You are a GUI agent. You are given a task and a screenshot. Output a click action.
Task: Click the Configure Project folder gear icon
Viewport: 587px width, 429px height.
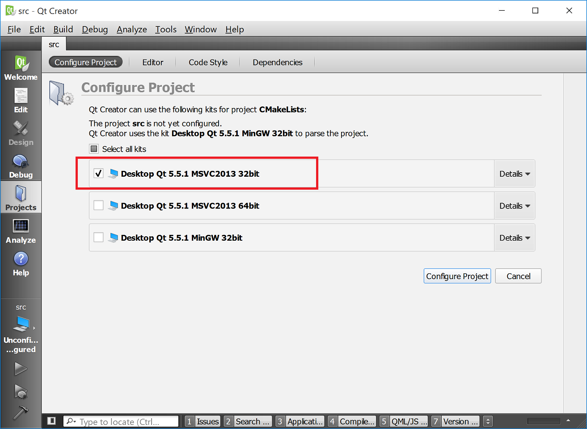61,93
